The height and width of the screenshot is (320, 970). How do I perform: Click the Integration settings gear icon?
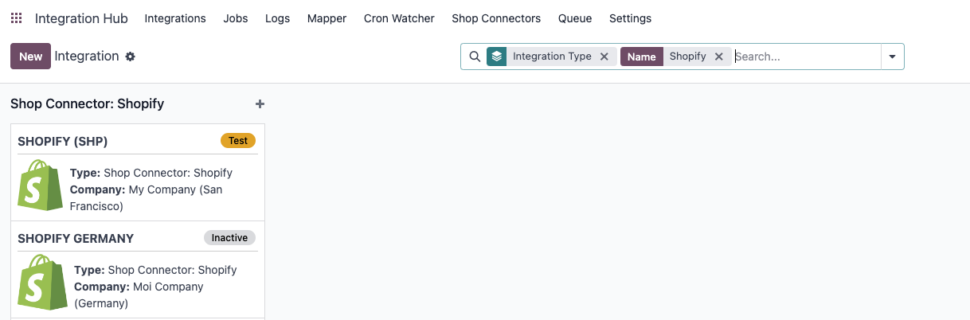tap(131, 57)
